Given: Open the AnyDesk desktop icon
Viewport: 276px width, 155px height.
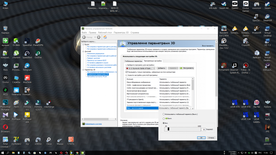Looking at the screenshot, I should point(27,78).
